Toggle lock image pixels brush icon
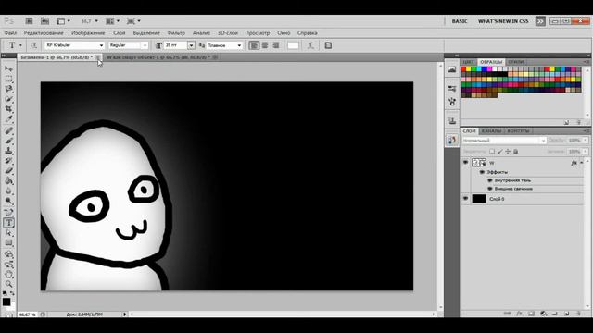This screenshot has width=593, height=333. point(500,152)
